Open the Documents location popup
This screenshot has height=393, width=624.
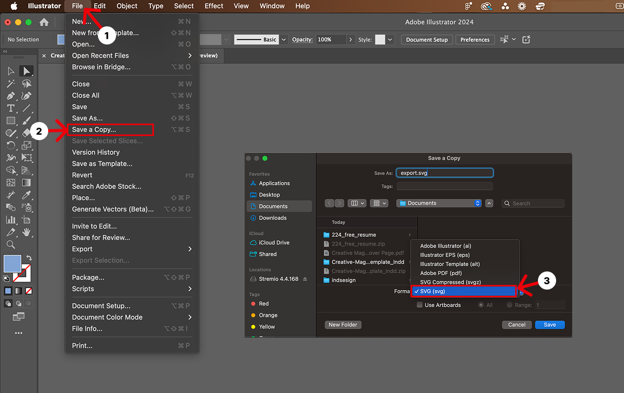click(x=439, y=203)
